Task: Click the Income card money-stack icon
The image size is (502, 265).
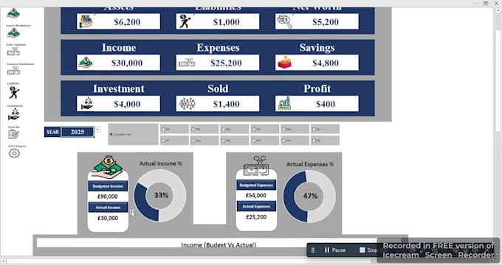Action: [86, 63]
